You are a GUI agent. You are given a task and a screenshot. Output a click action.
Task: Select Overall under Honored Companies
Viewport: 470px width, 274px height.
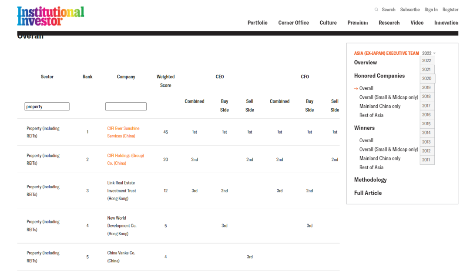[366, 88]
